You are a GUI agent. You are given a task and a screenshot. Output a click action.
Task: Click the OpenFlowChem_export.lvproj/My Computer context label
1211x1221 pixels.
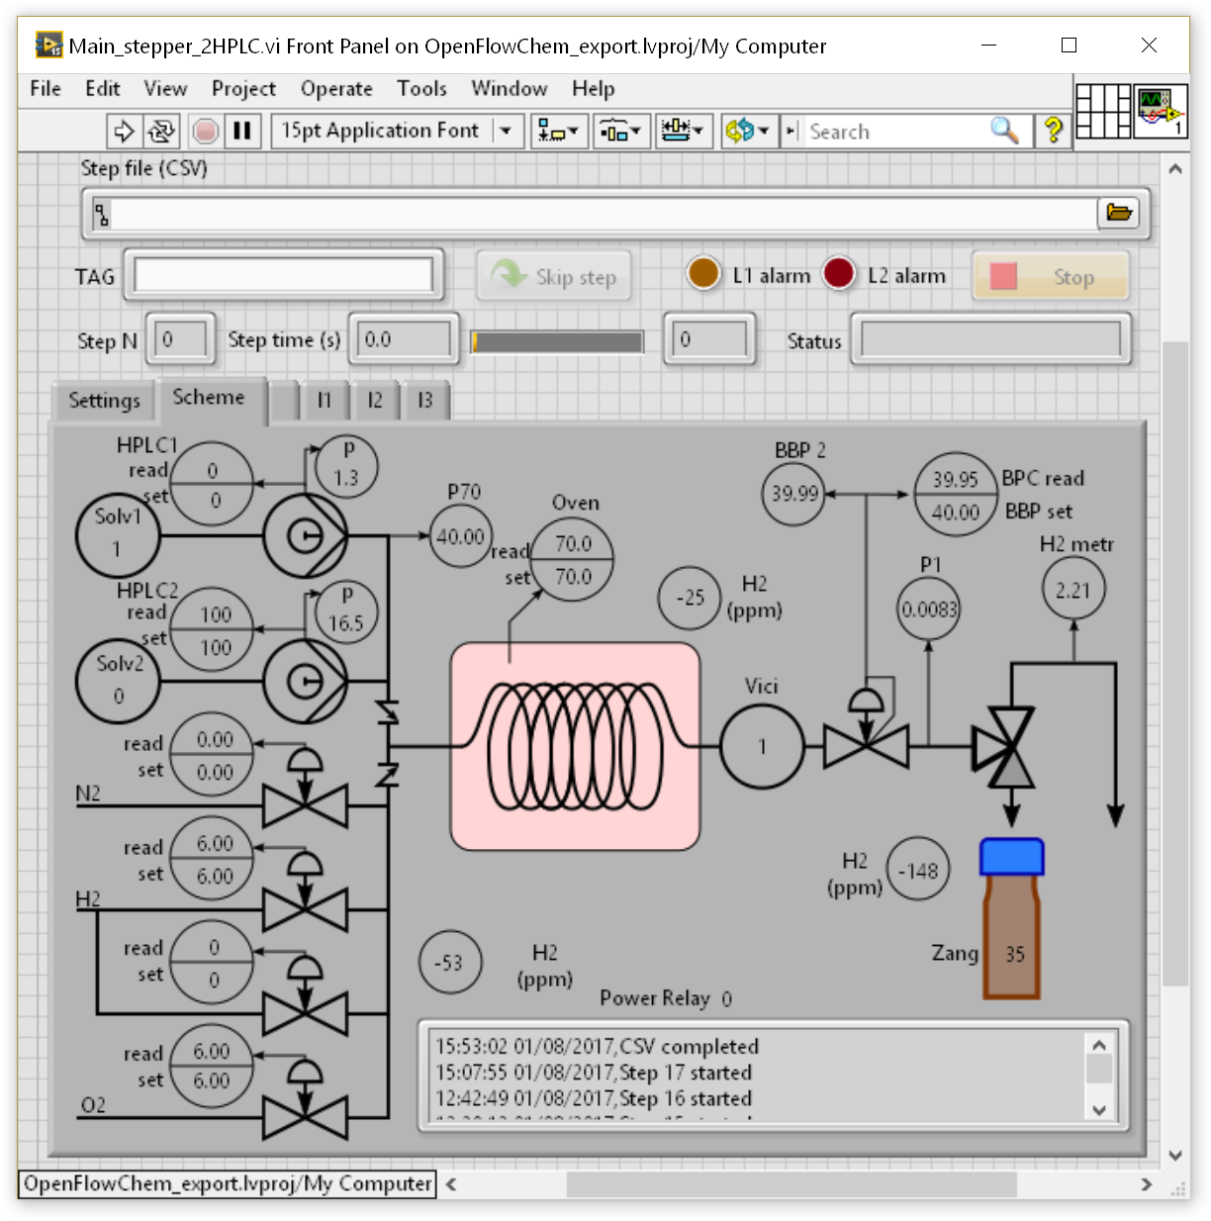tap(228, 1183)
